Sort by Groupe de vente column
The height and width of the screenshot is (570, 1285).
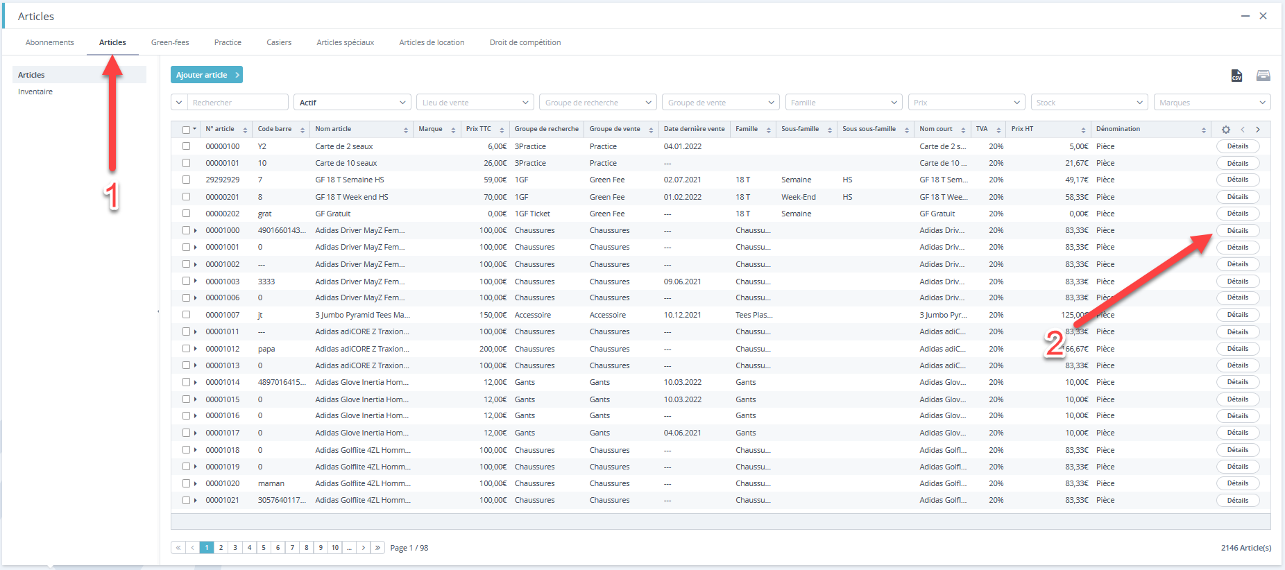pyautogui.click(x=651, y=130)
